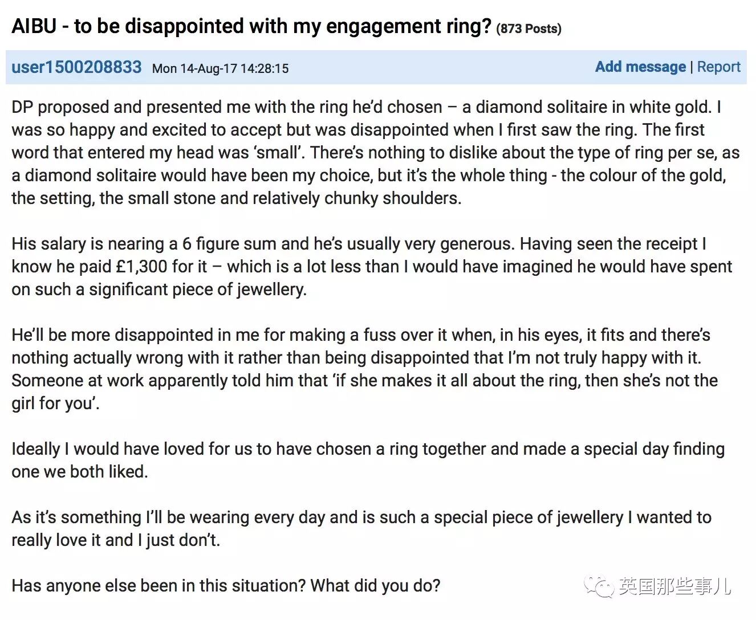Click the paragraph starting 'He'll be more disappointed'
756x620 pixels.
point(365,369)
